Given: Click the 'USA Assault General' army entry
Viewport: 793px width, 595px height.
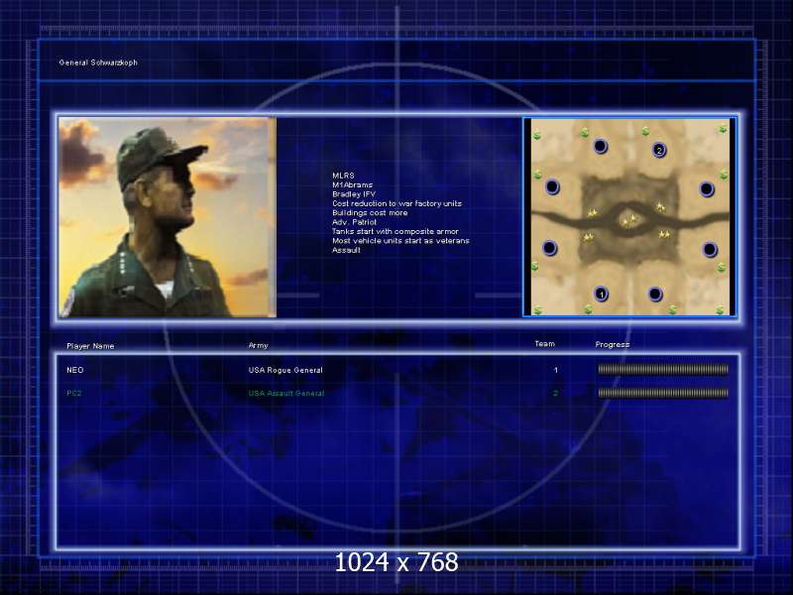Looking at the screenshot, I should (286, 393).
